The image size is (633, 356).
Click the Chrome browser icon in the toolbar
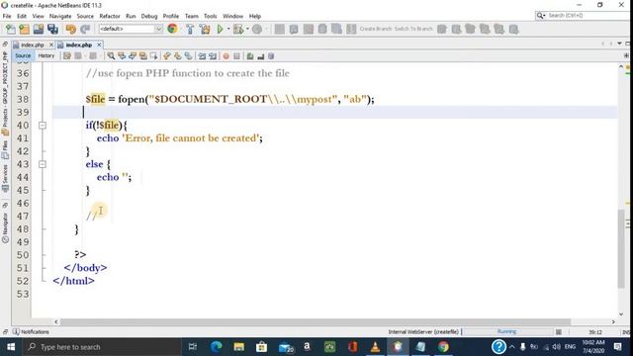click(172, 29)
